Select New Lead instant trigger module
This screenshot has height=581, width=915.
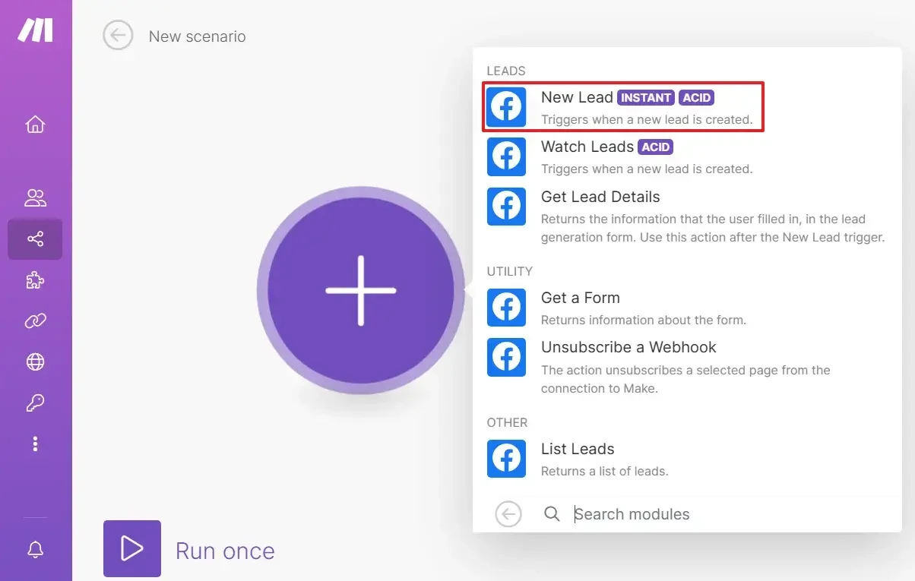coord(624,107)
